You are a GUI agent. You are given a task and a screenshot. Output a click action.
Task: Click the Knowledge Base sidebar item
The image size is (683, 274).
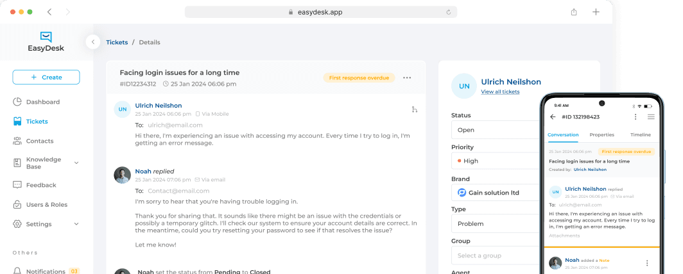click(44, 163)
